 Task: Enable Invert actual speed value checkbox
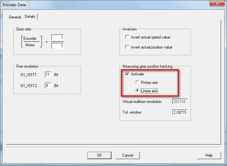coord(127,37)
